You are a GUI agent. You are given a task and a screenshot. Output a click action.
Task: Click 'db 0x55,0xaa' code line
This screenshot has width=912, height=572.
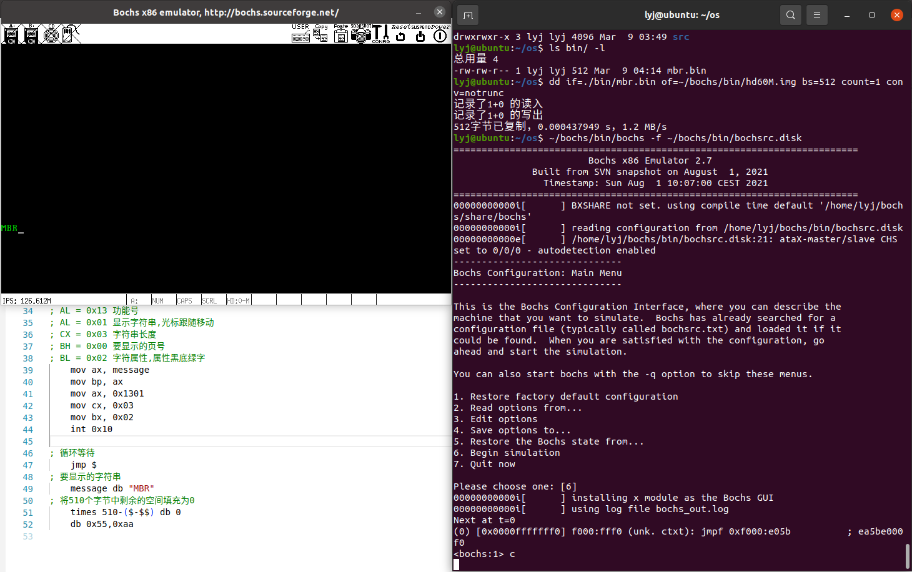point(102,524)
